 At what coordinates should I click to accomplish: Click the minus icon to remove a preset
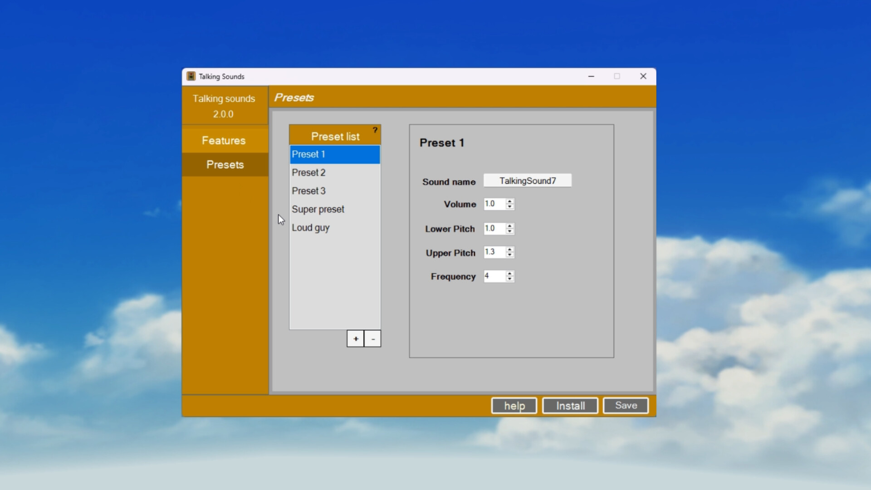(372, 338)
